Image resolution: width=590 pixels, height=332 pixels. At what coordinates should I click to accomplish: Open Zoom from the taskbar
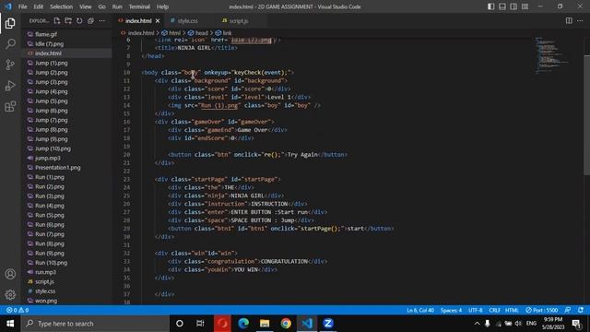[x=328, y=324]
